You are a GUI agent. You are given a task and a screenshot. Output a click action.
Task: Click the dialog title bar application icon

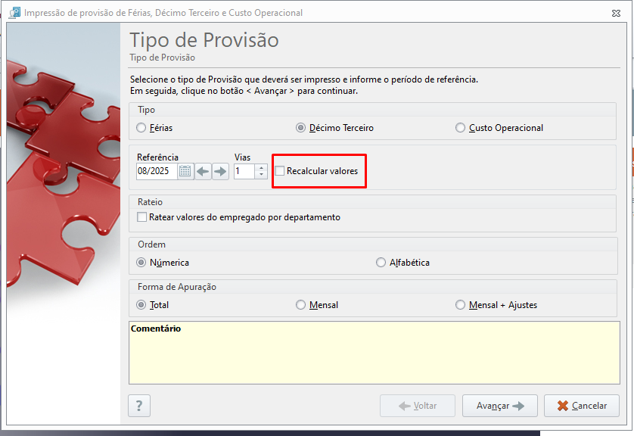point(14,13)
